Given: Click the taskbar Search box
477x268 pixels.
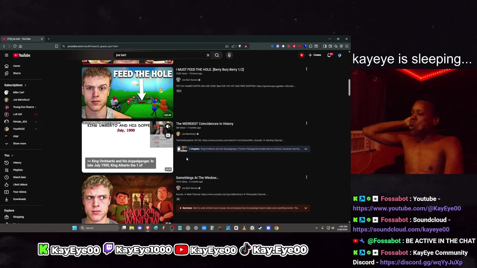Looking at the screenshot, I should [x=98, y=228].
